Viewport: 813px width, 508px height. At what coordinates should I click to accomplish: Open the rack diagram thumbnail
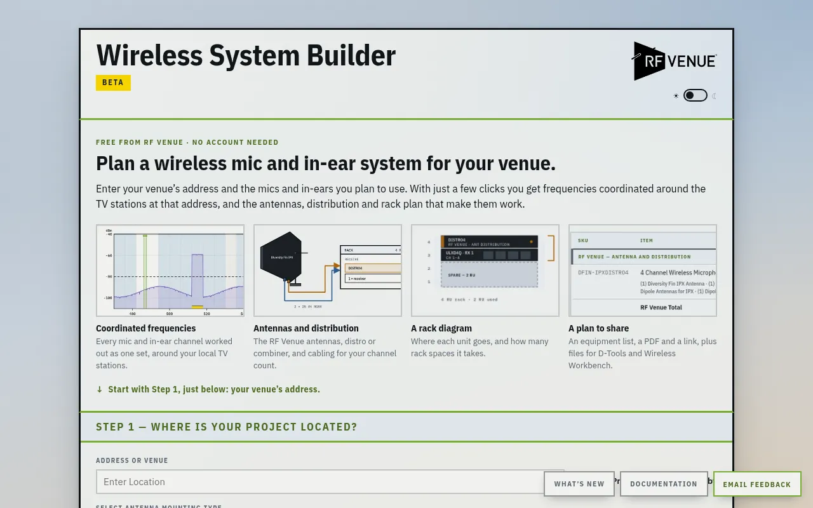pyautogui.click(x=485, y=271)
